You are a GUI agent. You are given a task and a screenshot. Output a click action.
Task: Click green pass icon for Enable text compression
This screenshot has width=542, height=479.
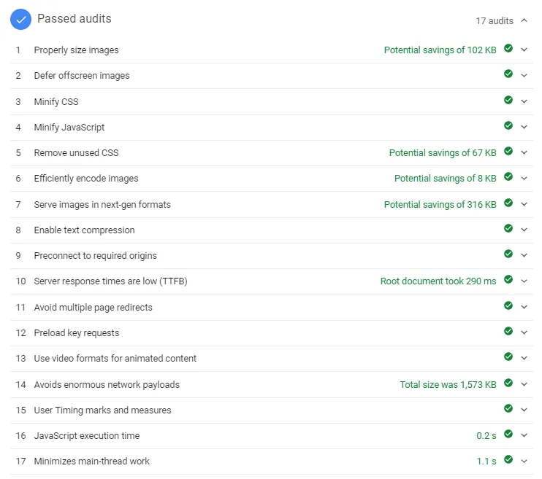click(508, 228)
